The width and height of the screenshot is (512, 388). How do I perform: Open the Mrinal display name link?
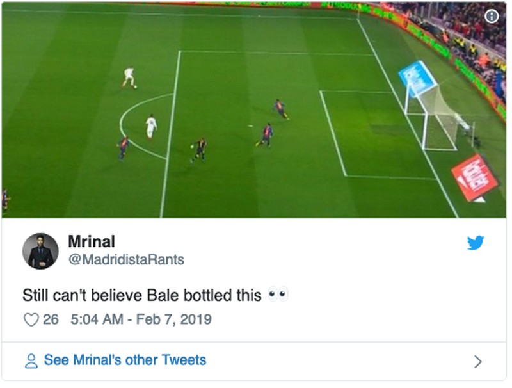(92, 242)
